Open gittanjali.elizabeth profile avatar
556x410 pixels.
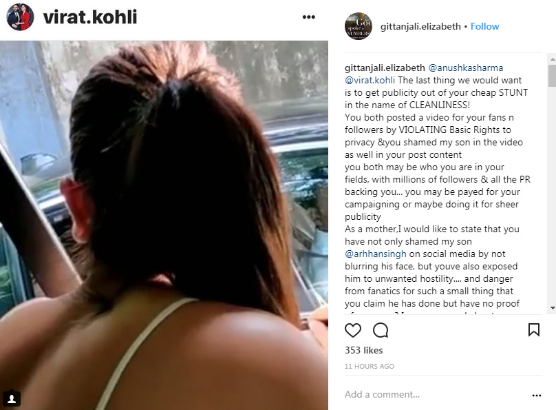coord(359,26)
